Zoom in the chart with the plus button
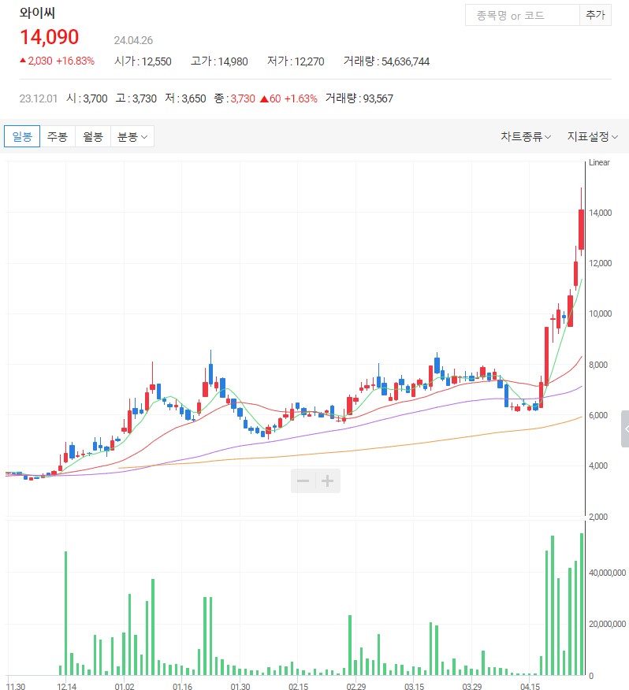Viewport: 629px width, 690px height. click(328, 480)
